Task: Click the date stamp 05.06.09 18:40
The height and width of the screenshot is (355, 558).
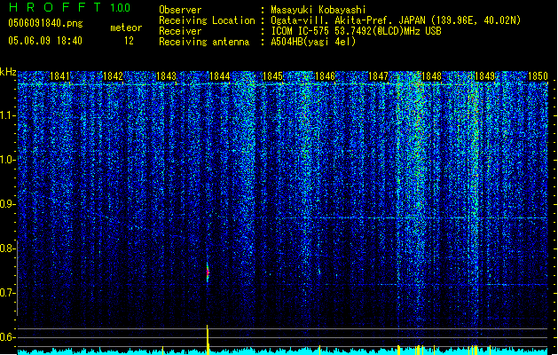Action: coord(45,41)
